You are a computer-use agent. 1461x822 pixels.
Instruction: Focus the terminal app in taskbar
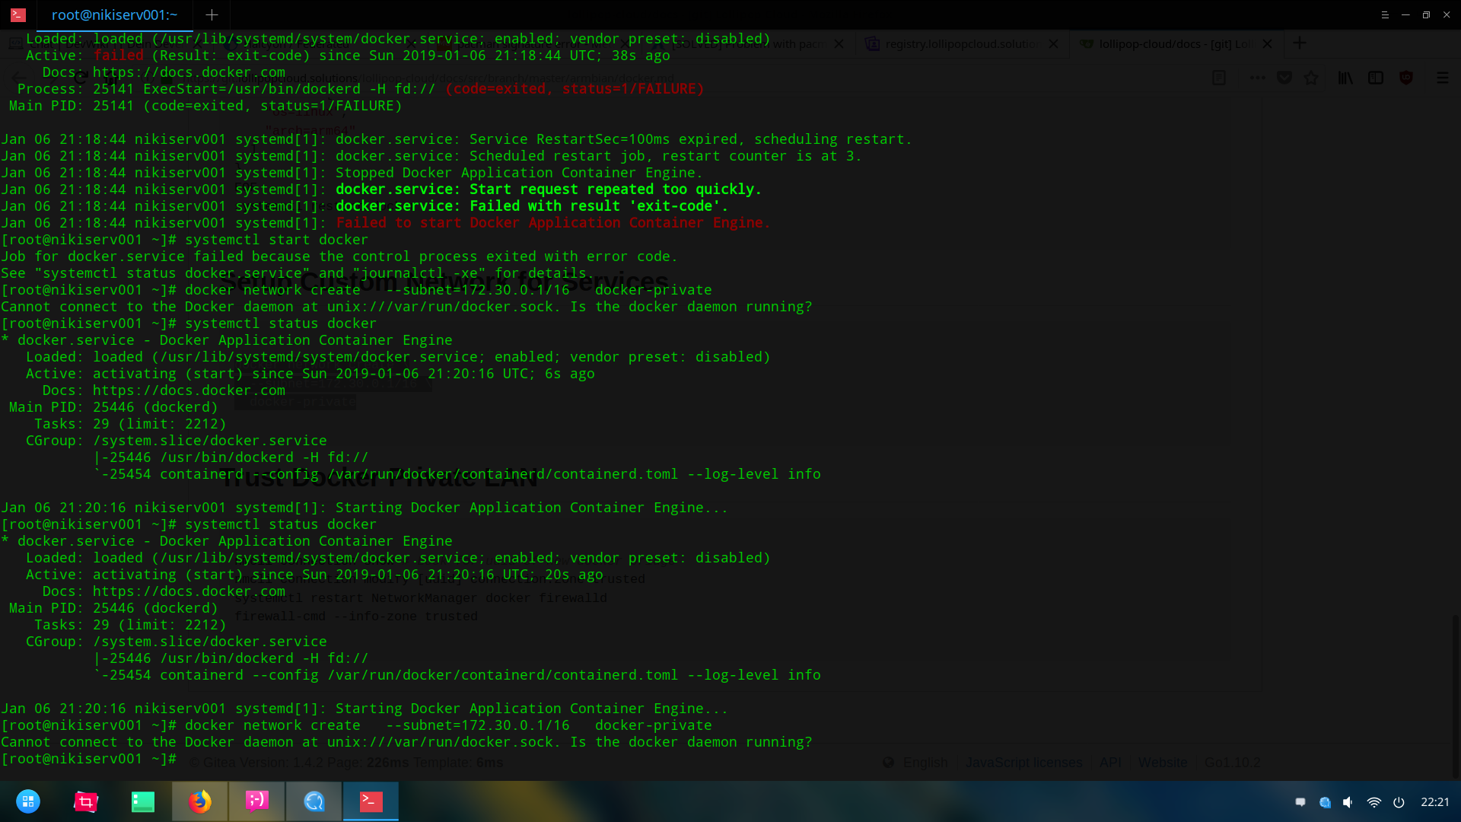coord(371,801)
